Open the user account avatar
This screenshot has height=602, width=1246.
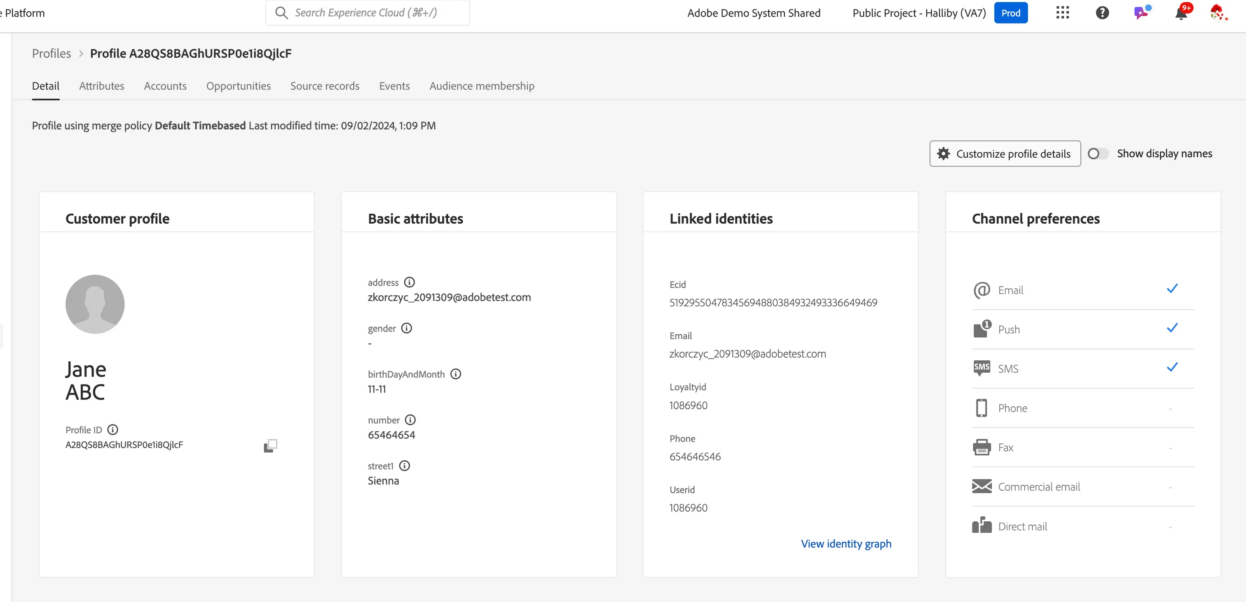1218,13
